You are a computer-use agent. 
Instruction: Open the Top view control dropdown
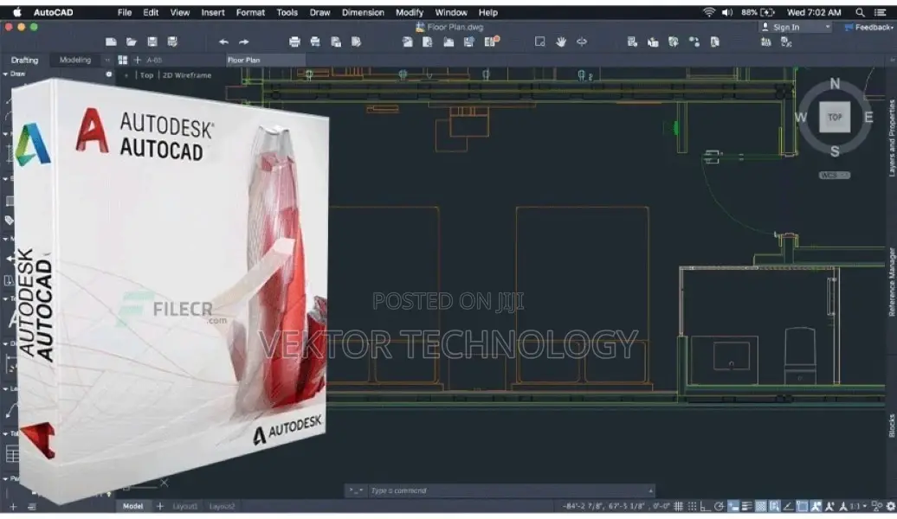tap(147, 75)
